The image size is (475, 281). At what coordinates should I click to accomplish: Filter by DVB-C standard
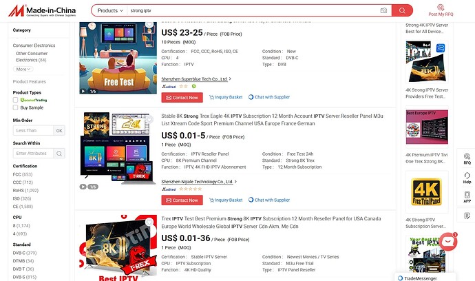(25, 253)
